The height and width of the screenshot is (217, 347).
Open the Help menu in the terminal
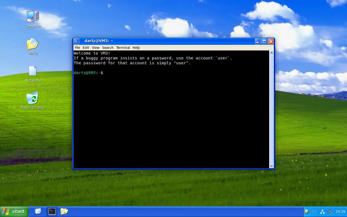pos(136,47)
